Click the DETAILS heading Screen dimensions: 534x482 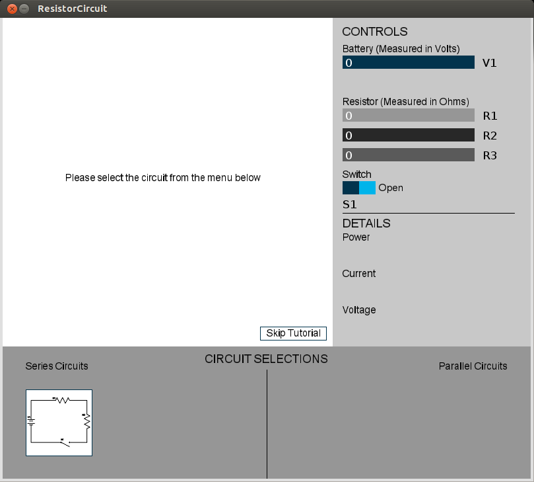(x=366, y=223)
